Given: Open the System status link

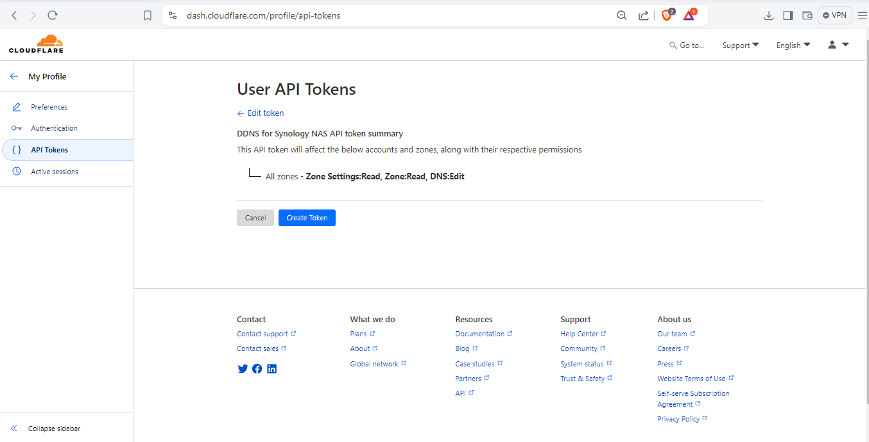Looking at the screenshot, I should tap(586, 364).
